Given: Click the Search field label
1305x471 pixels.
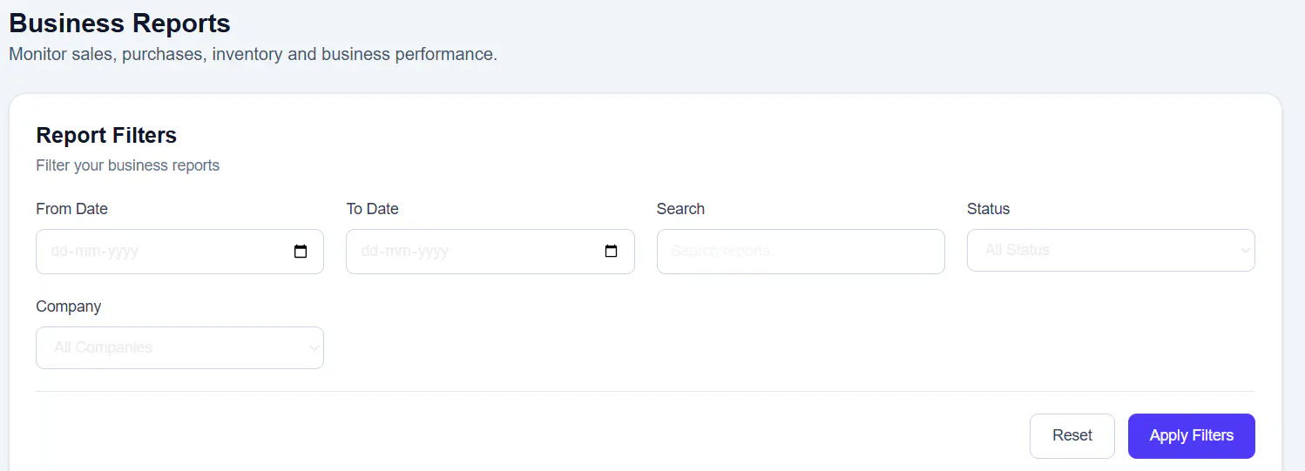Looking at the screenshot, I should click(680, 209).
